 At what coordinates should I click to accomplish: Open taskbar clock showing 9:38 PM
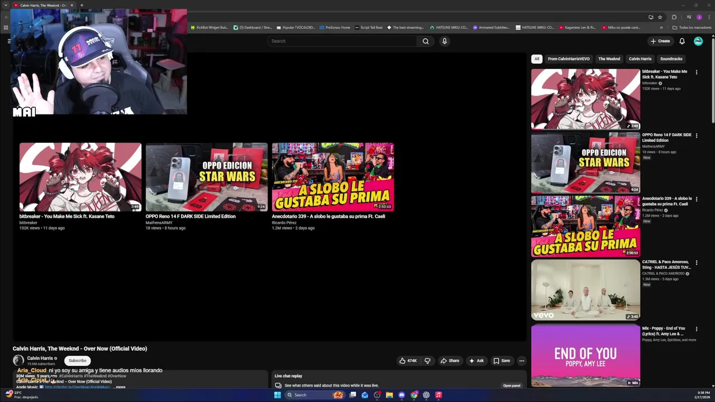click(703, 395)
